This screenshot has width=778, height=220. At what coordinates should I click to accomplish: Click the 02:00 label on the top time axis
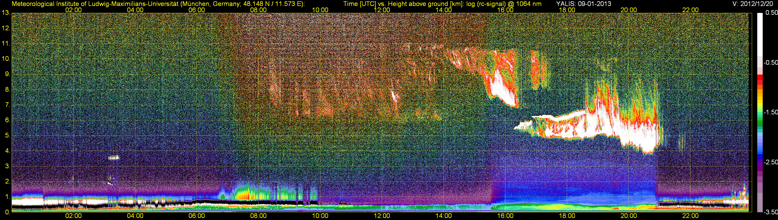[73, 10]
